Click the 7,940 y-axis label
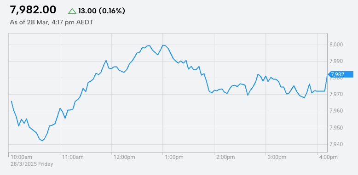The height and width of the screenshot is (175, 358). pos(336,144)
